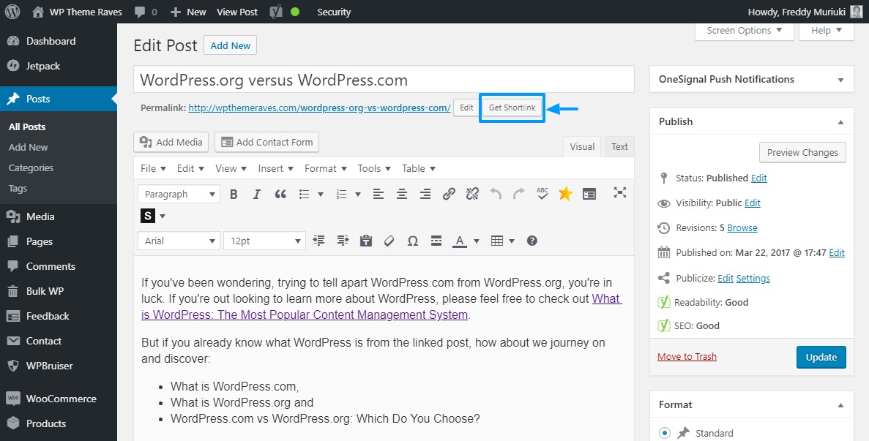Clear formatting with eraser icon
869x441 pixels.
[x=389, y=241]
